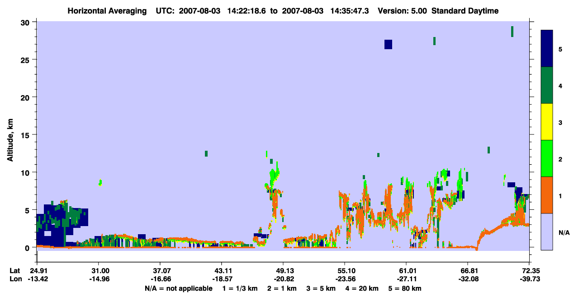Click the dark blue colorbar segment labeled 5
588x301 pixels.
pyautogui.click(x=547, y=49)
